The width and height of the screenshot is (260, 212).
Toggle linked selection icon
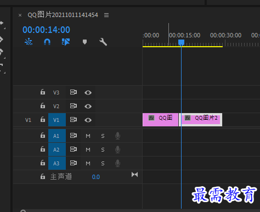pos(66,42)
